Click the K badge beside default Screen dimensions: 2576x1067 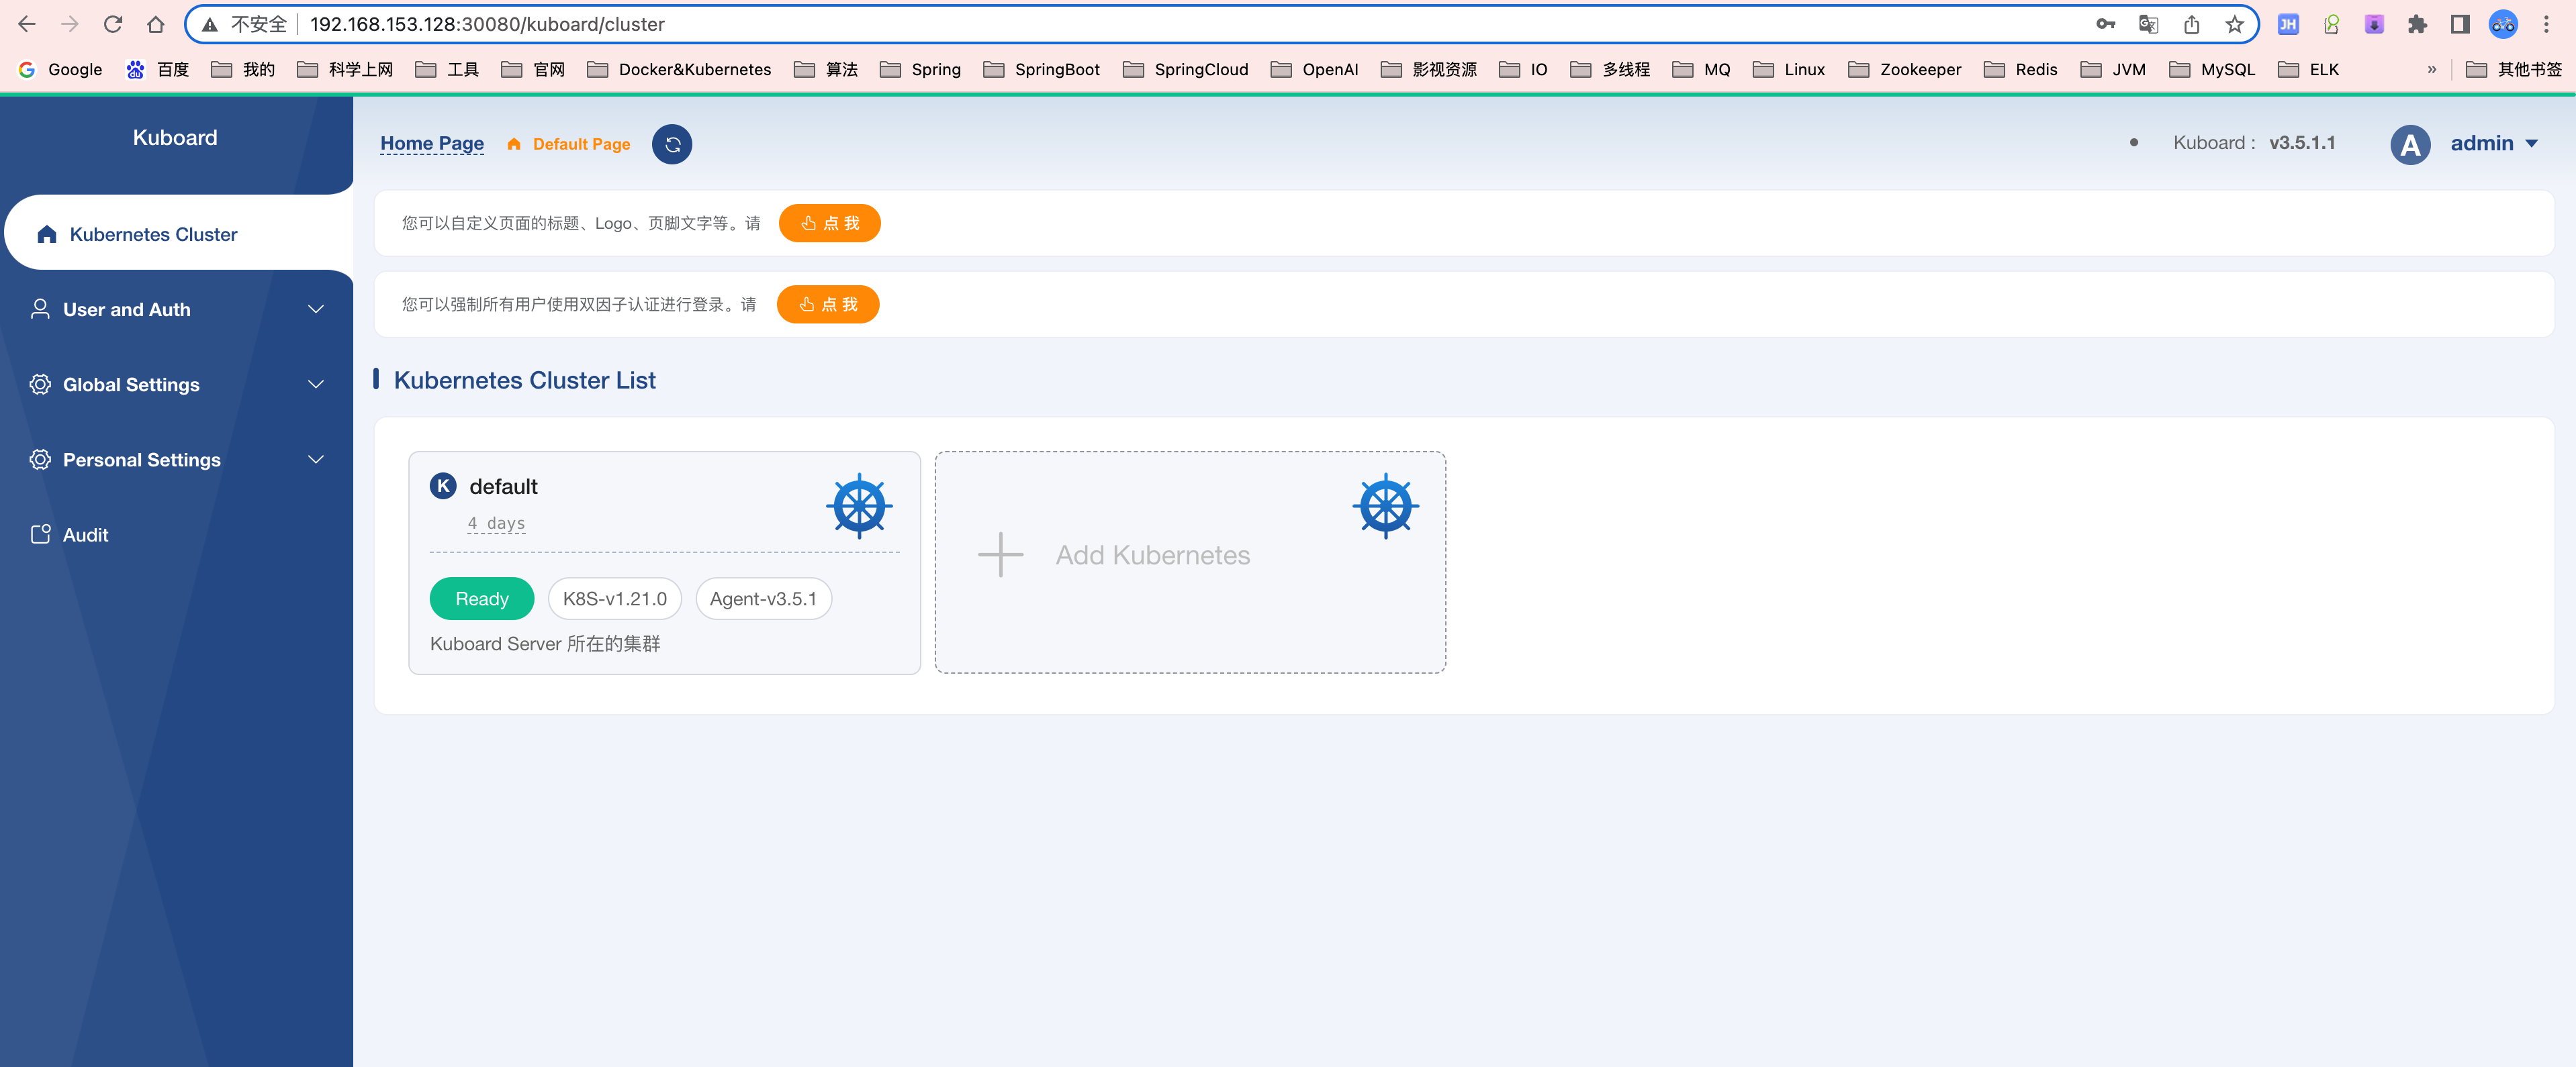pos(443,486)
